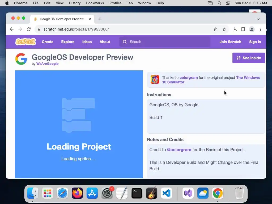Open the File menu
The height and width of the screenshot is (204, 272).
pos(36,3)
